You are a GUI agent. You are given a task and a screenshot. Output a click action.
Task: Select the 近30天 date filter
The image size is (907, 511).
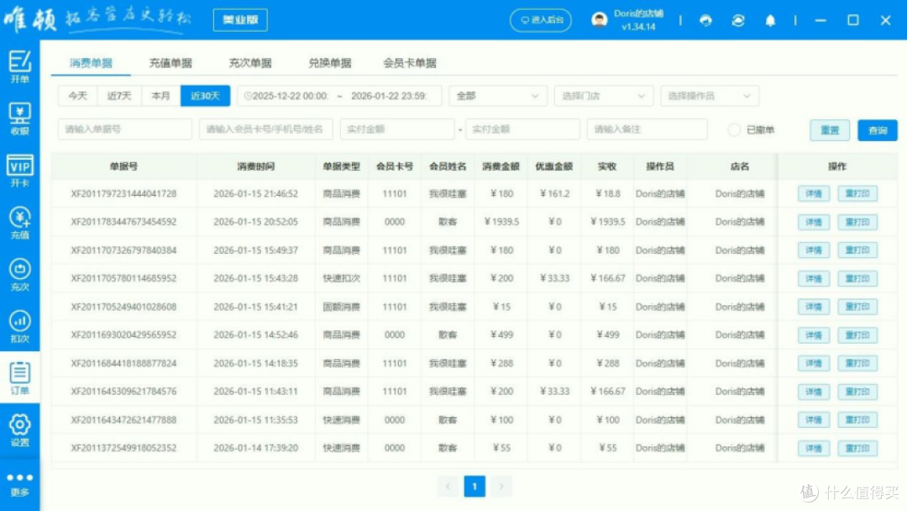[x=206, y=96]
